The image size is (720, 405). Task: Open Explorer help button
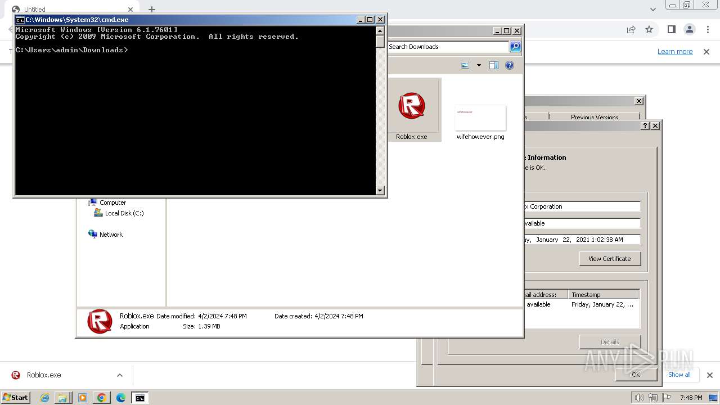[x=510, y=65]
